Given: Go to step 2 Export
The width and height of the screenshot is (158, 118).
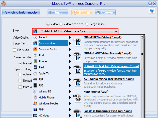Looking at the screenshot, I should pos(82,12).
